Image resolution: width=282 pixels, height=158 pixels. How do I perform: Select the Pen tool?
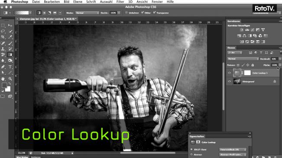click(3, 67)
